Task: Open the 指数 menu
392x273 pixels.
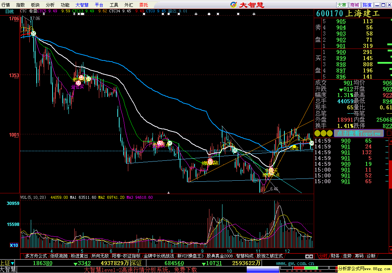Action: [21, 5]
